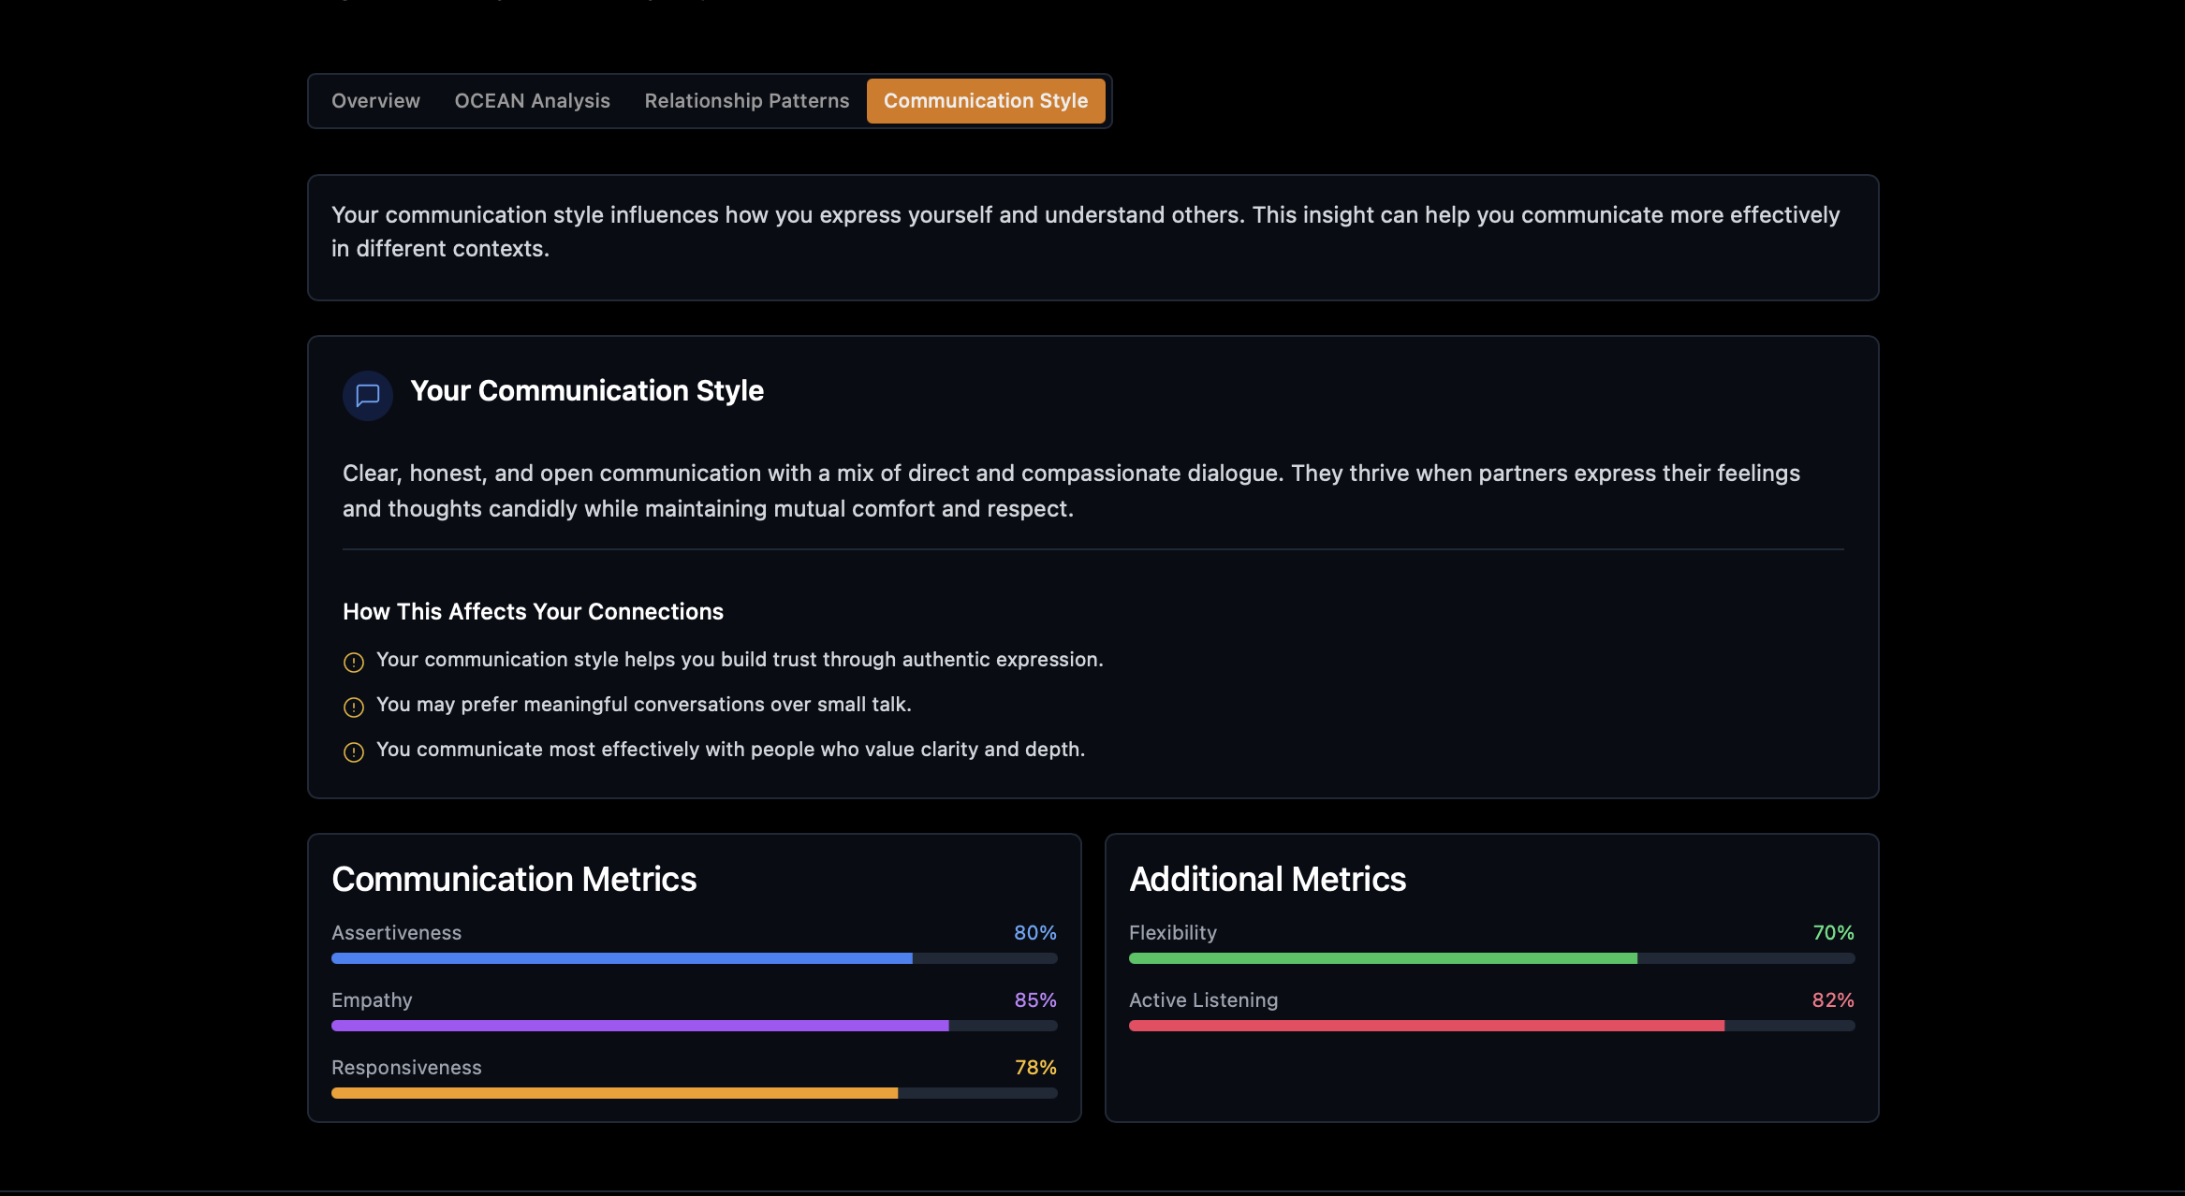Viewport: 2185px width, 1196px height.
Task: Click the info icon beside the meaningful conversations bullet
Action: tap(354, 707)
